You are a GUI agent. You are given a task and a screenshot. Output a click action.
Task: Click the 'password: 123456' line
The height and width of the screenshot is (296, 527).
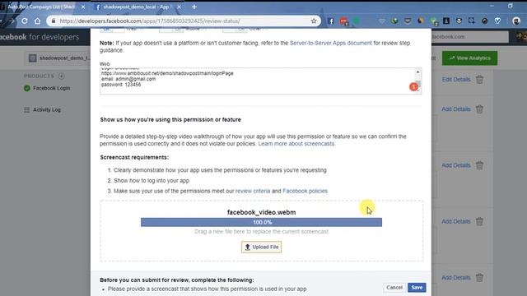point(121,85)
